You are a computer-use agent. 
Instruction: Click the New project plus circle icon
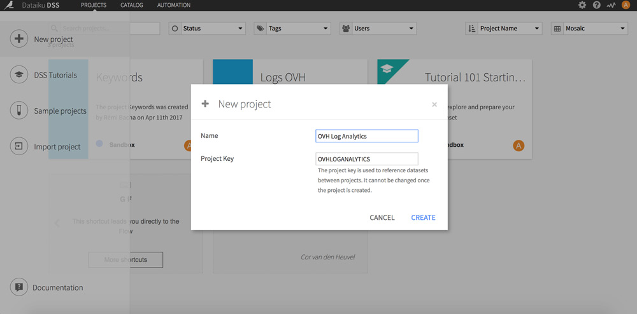(x=18, y=39)
